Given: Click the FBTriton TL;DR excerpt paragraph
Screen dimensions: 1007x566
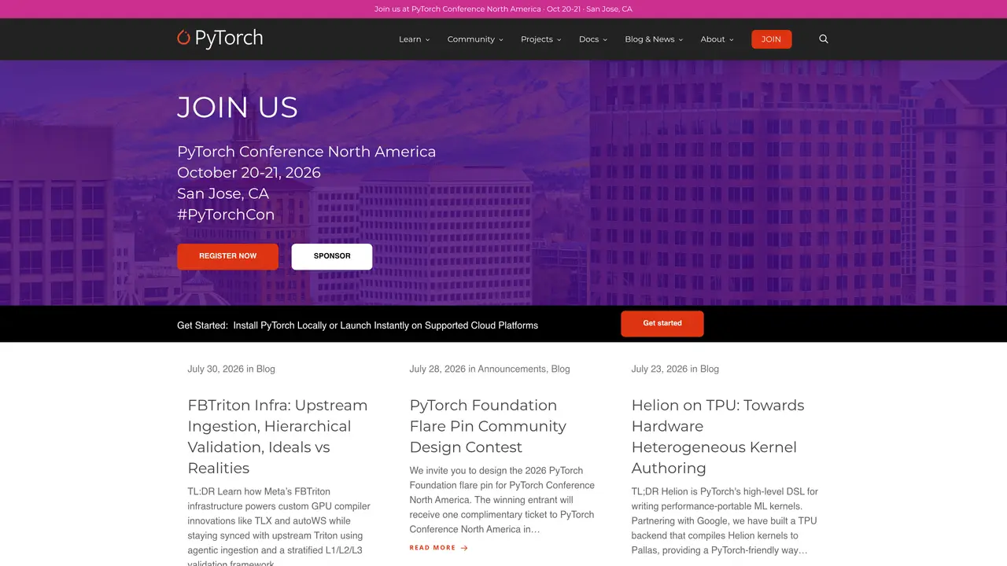Looking at the screenshot, I should [279, 527].
